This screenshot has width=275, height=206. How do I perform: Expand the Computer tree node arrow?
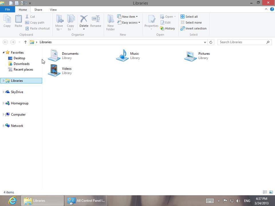click(3, 114)
